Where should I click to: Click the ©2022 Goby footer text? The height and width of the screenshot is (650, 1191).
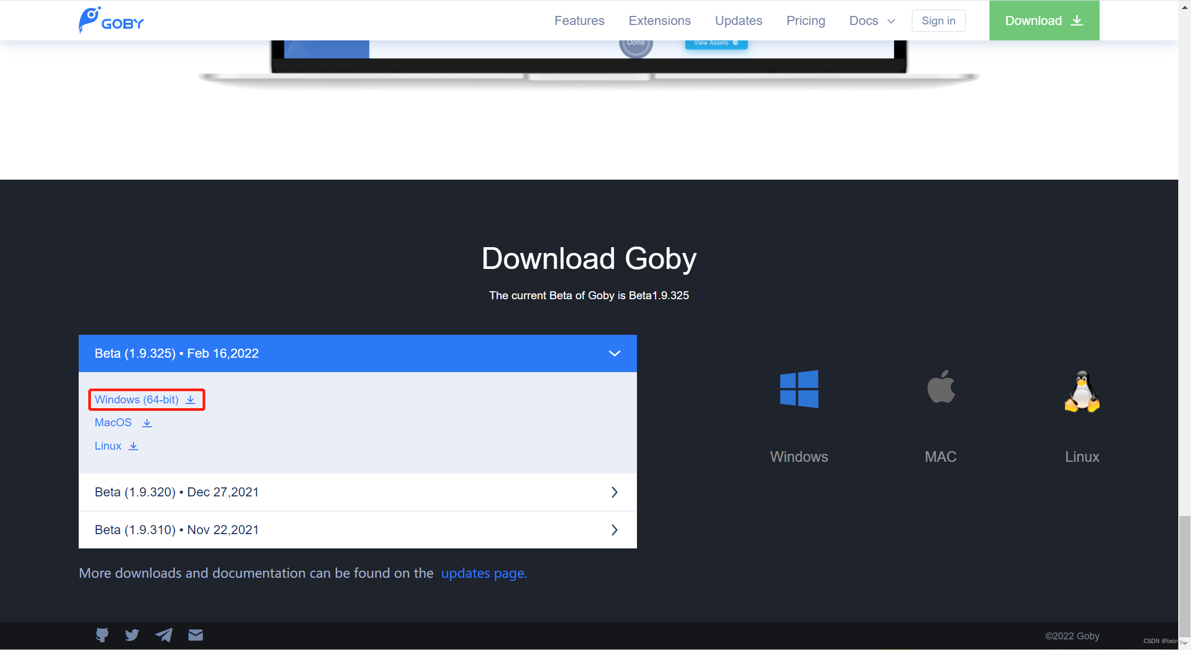(x=1072, y=636)
